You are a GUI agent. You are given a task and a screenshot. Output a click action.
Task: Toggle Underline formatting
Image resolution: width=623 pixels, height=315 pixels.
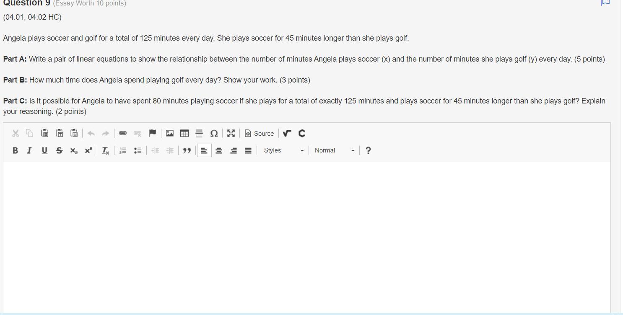pyautogui.click(x=44, y=150)
